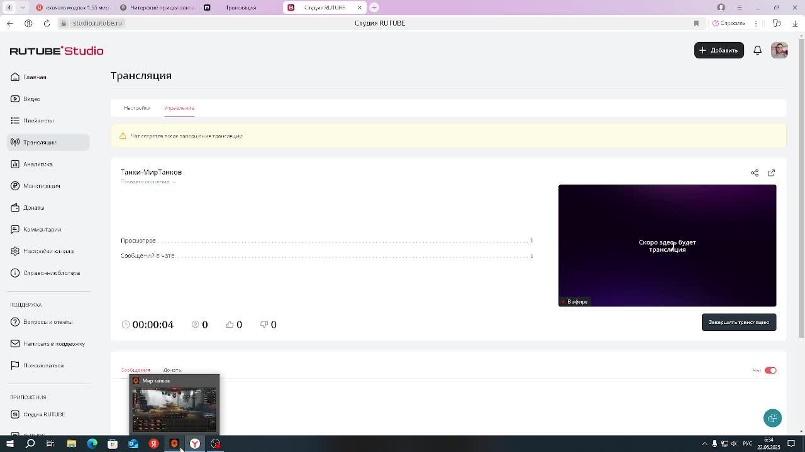Click the Спросить assistant button
This screenshot has width=805, height=452.
[728, 23]
